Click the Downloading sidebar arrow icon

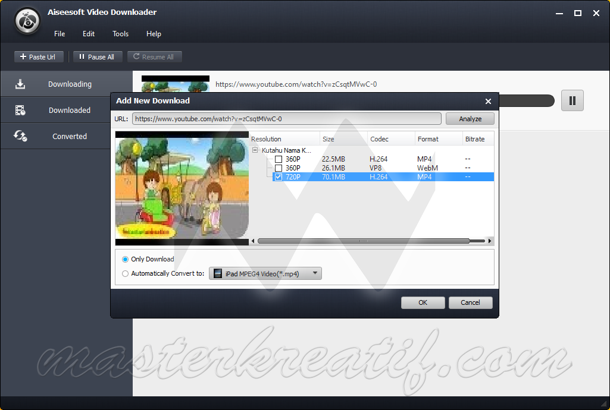pos(20,84)
